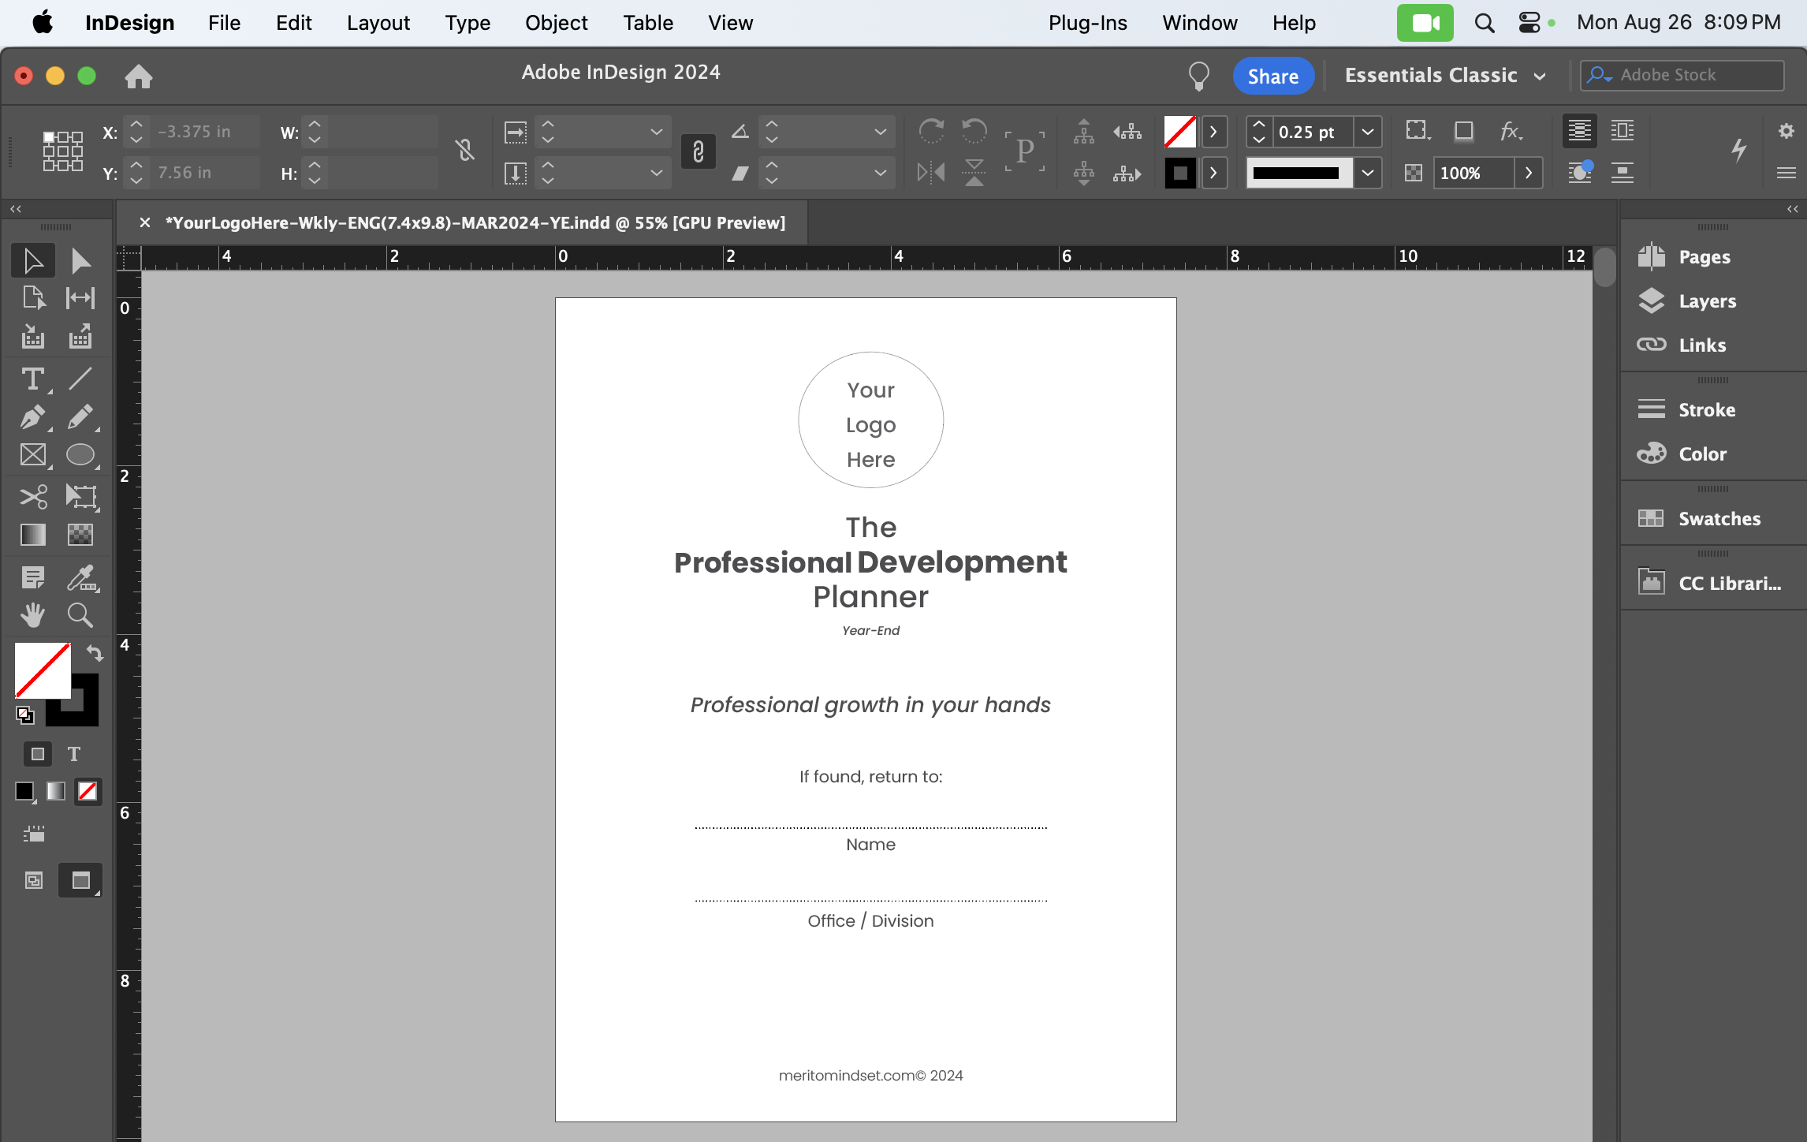
Task: Expand the Essentials Classic workspace menu
Action: click(1539, 76)
